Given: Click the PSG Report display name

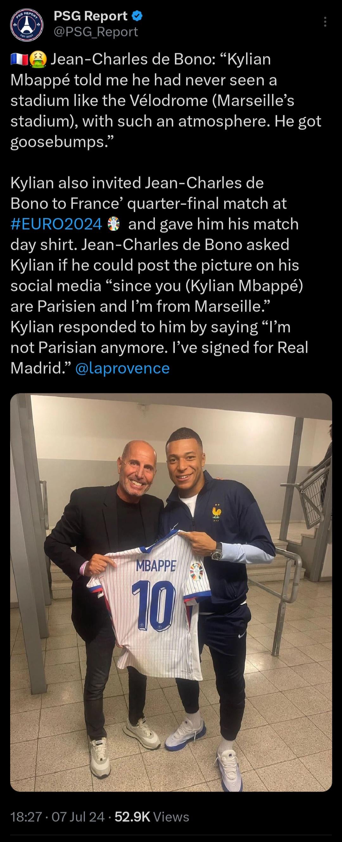Looking at the screenshot, I should [90, 16].
